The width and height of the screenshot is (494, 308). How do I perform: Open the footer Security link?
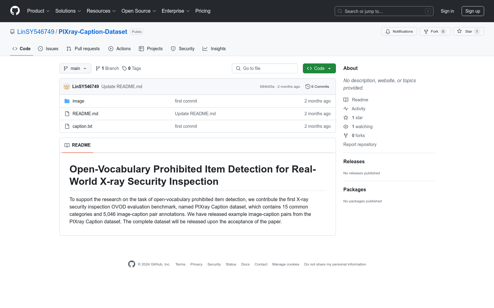(214, 264)
